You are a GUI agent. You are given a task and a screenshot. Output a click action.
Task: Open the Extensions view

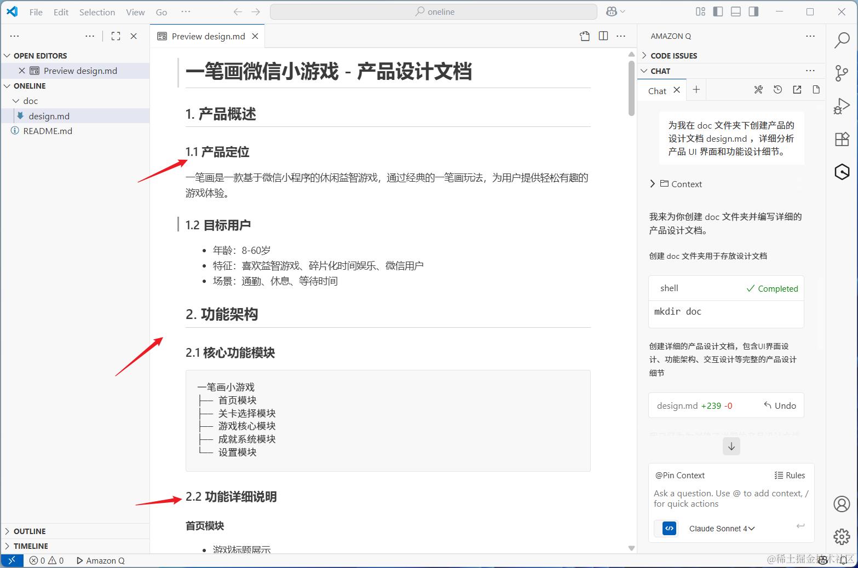842,139
